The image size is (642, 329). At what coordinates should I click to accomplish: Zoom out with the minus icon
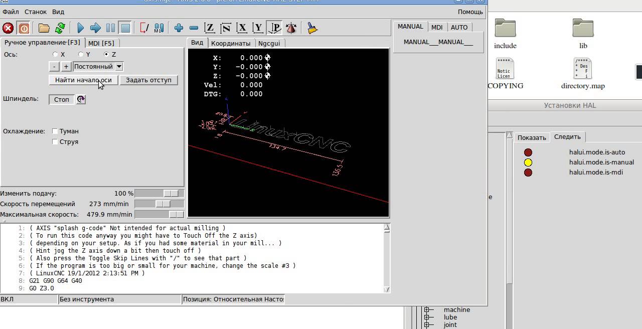(x=194, y=28)
